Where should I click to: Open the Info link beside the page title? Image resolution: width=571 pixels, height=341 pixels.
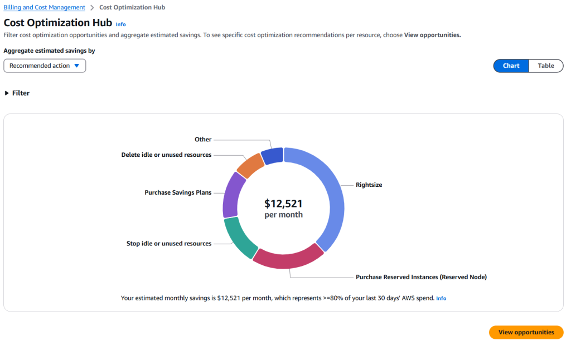(120, 24)
